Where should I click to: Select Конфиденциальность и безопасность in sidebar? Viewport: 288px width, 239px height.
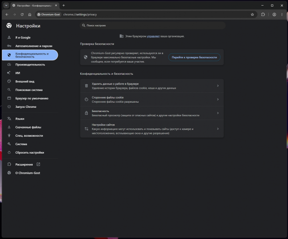pyautogui.click(x=30, y=55)
